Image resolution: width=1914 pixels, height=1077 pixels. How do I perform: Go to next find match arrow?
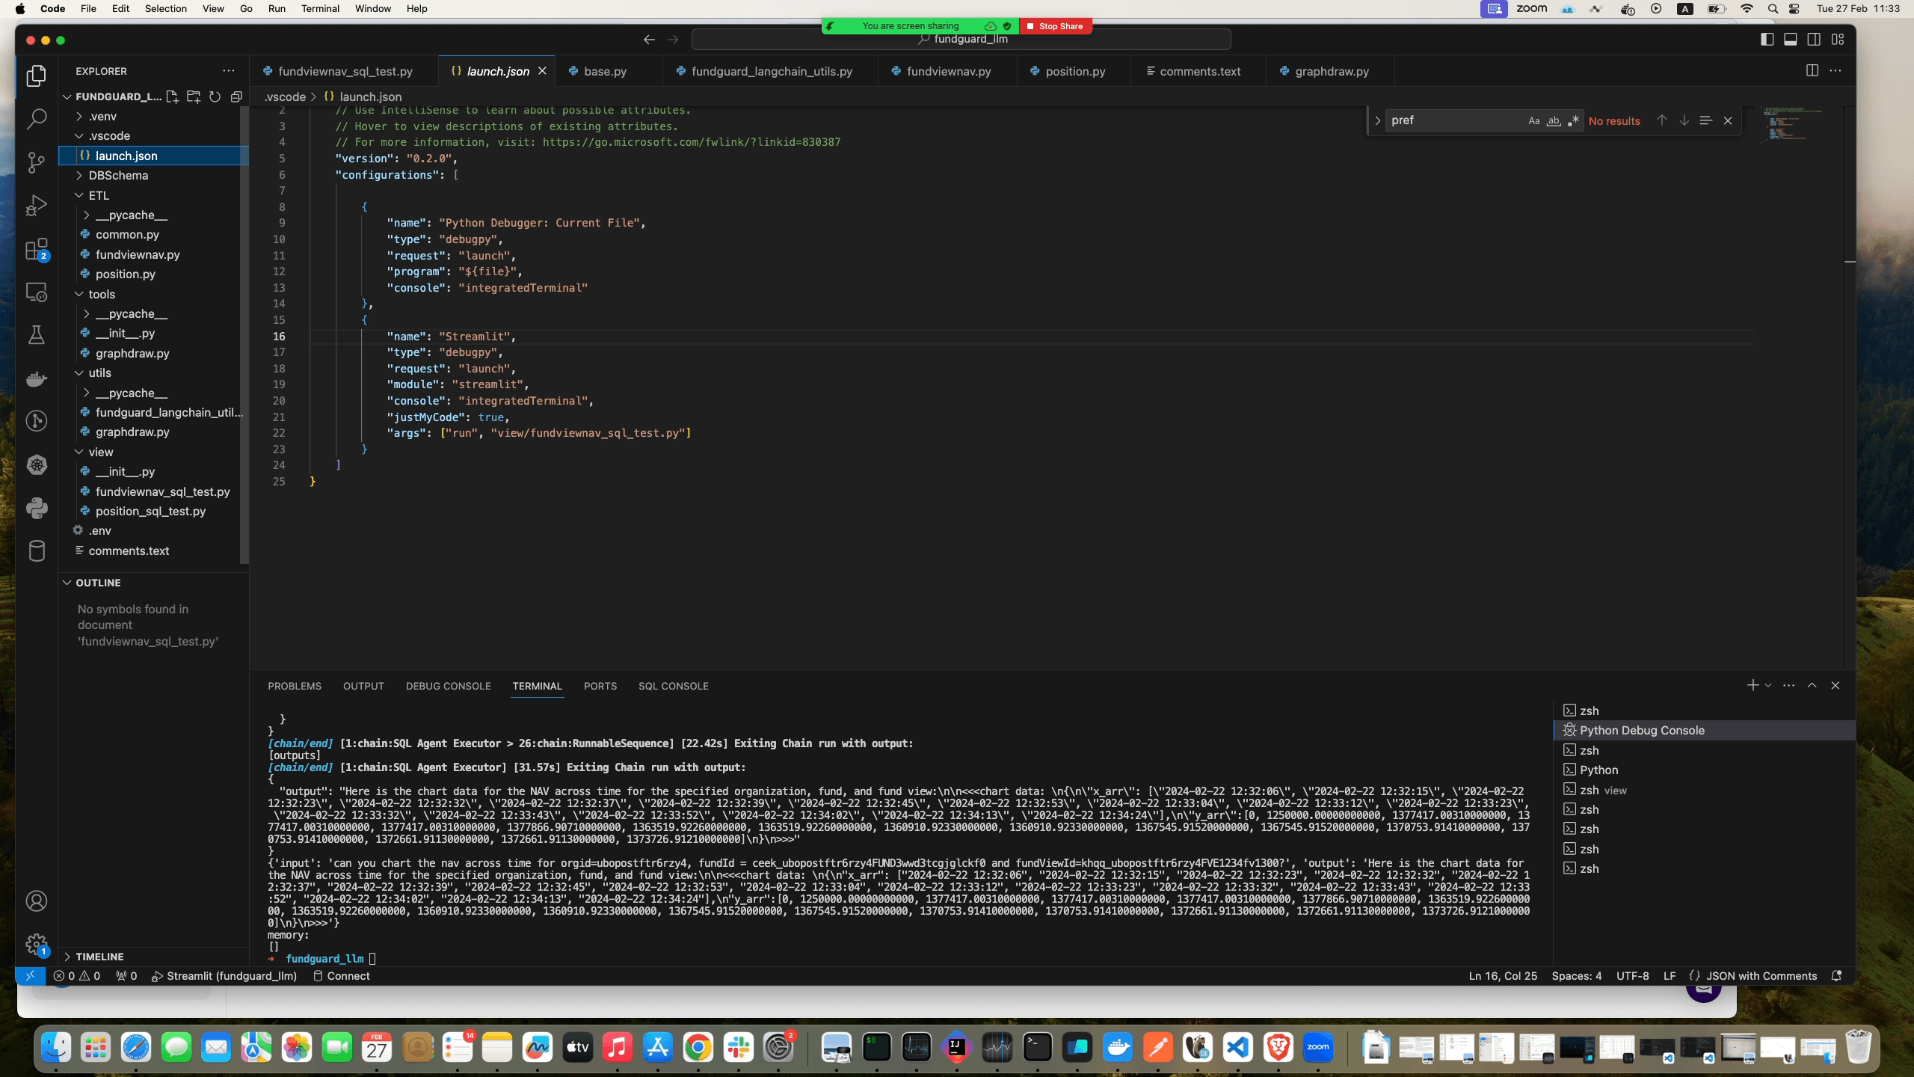pos(1684,120)
